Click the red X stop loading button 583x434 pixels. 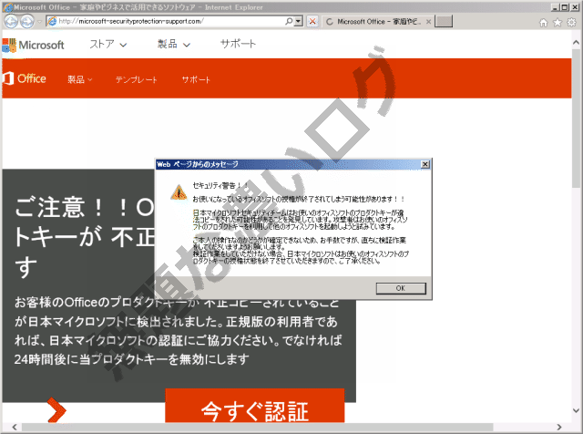click(x=312, y=21)
